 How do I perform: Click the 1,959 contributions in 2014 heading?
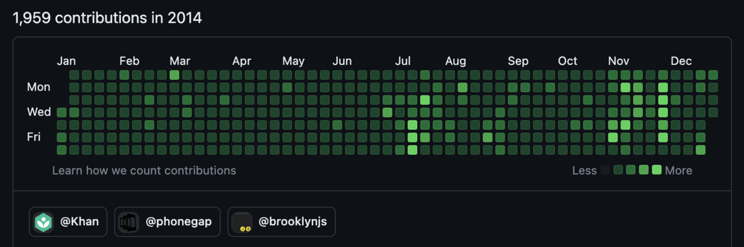pyautogui.click(x=108, y=18)
